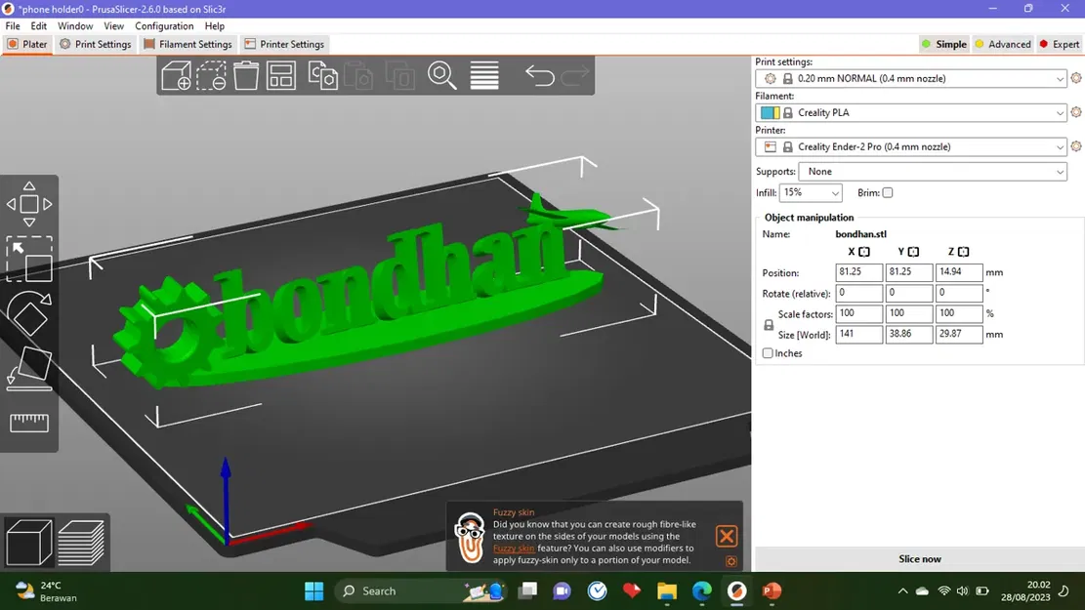Click the Size X field showing 141
Screen dimensions: 1085x610
tap(858, 334)
